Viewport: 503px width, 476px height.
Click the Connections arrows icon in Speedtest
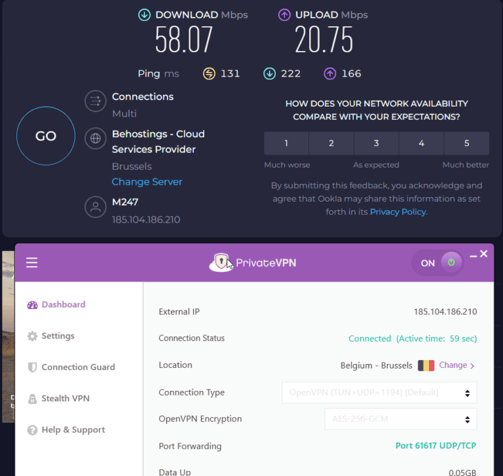point(95,101)
